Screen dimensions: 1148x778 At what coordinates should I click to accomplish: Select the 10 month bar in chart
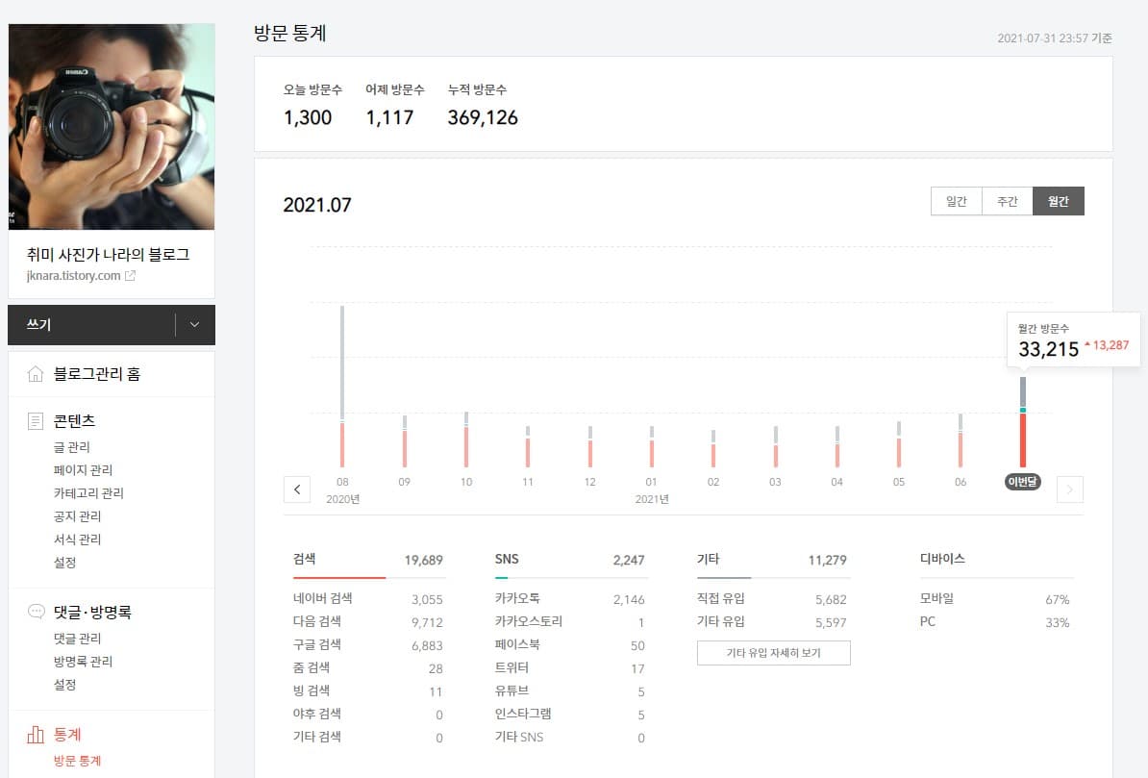point(466,440)
